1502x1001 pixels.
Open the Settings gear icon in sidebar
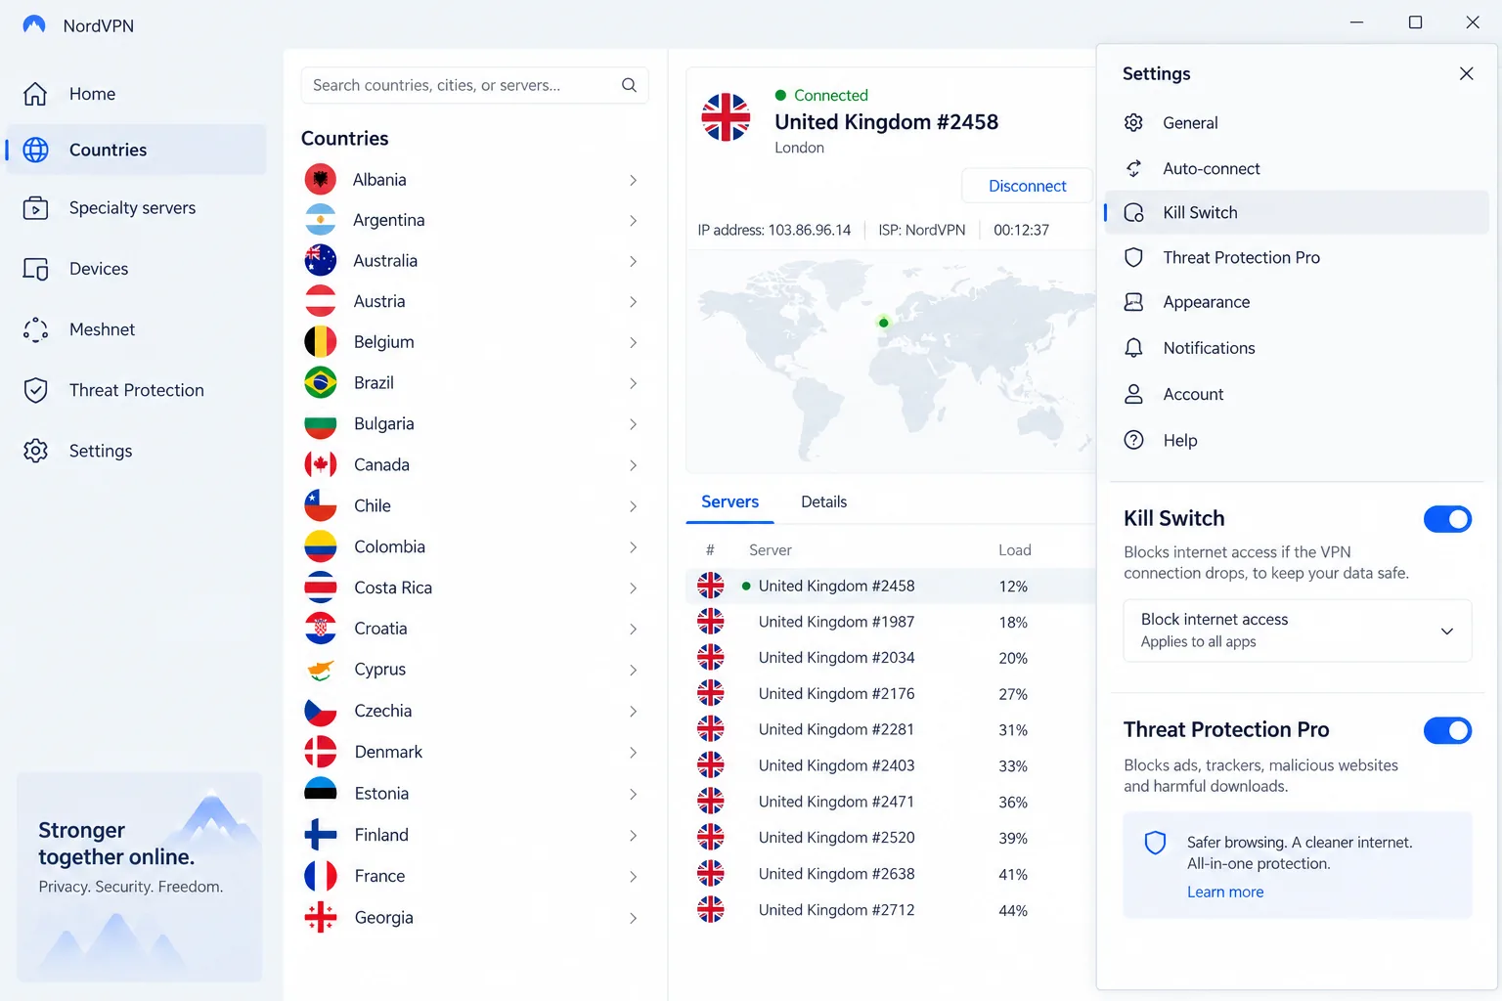[x=35, y=451]
